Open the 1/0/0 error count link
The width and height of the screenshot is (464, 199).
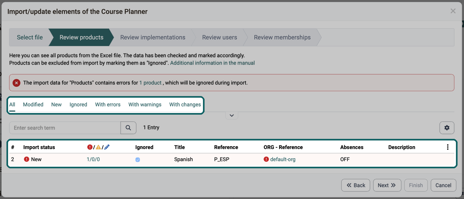[93, 159]
